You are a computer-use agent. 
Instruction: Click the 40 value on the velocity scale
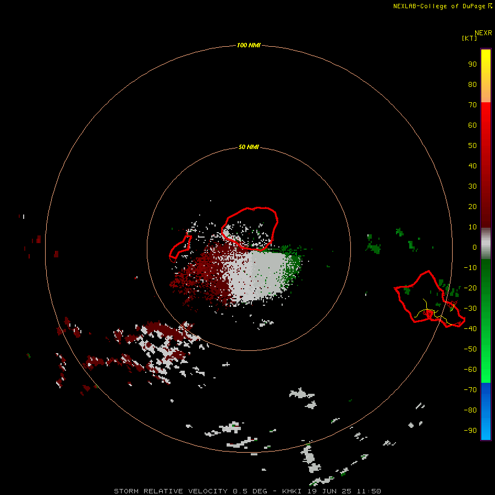(472, 166)
